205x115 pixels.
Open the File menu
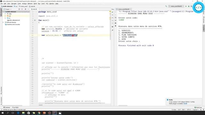[2, 4]
